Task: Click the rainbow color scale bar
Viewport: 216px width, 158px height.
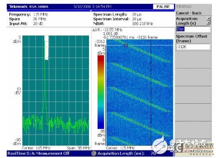Action: point(101,92)
